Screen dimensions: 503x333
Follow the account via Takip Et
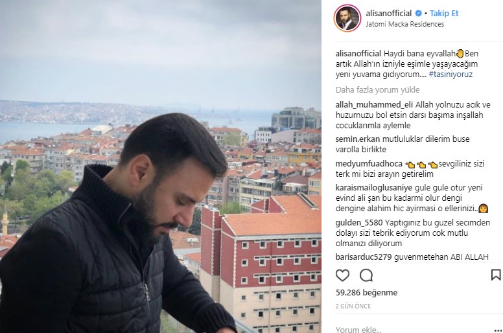pyautogui.click(x=444, y=14)
